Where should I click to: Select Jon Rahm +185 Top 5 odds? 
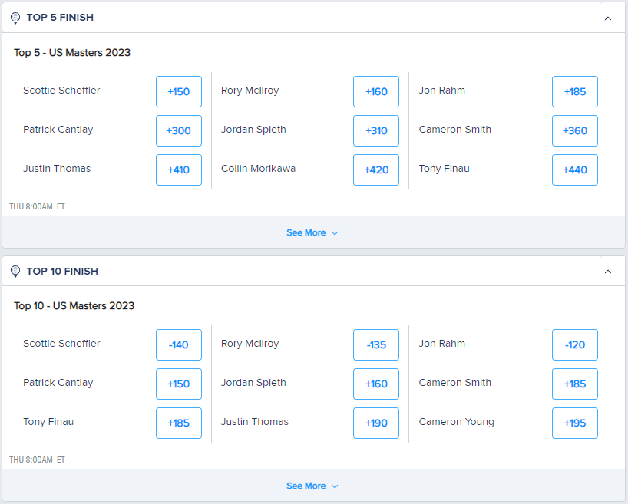click(x=575, y=92)
